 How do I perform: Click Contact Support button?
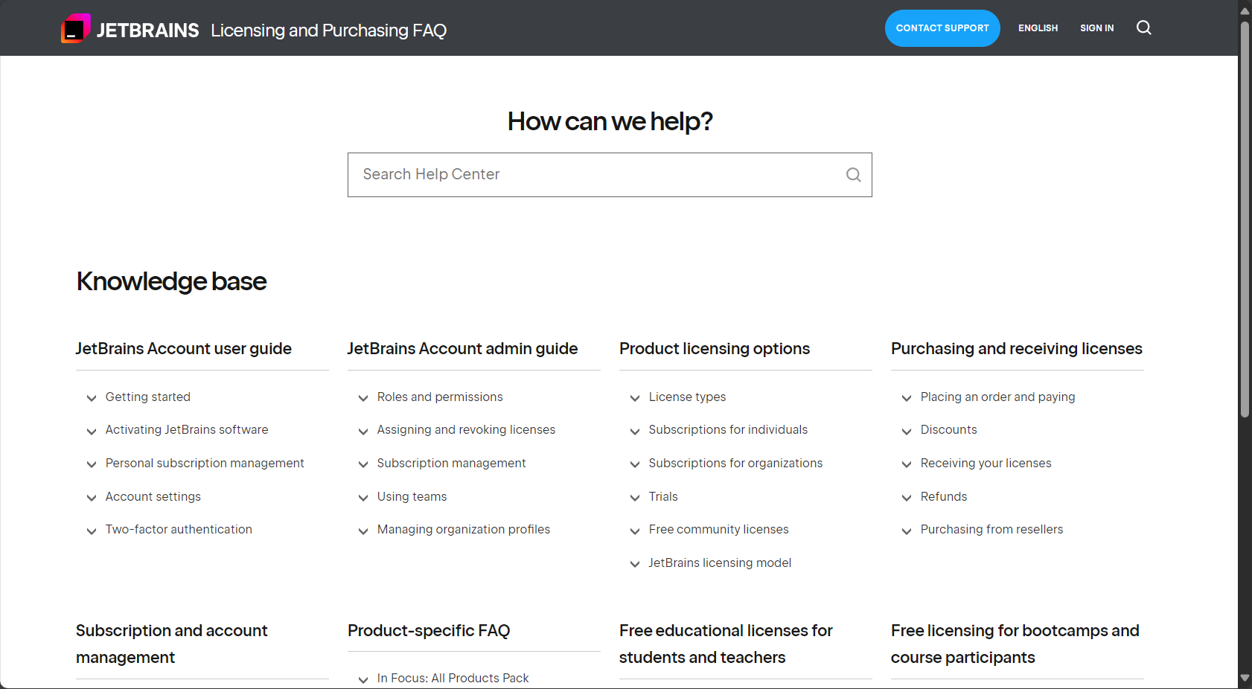[x=942, y=28]
